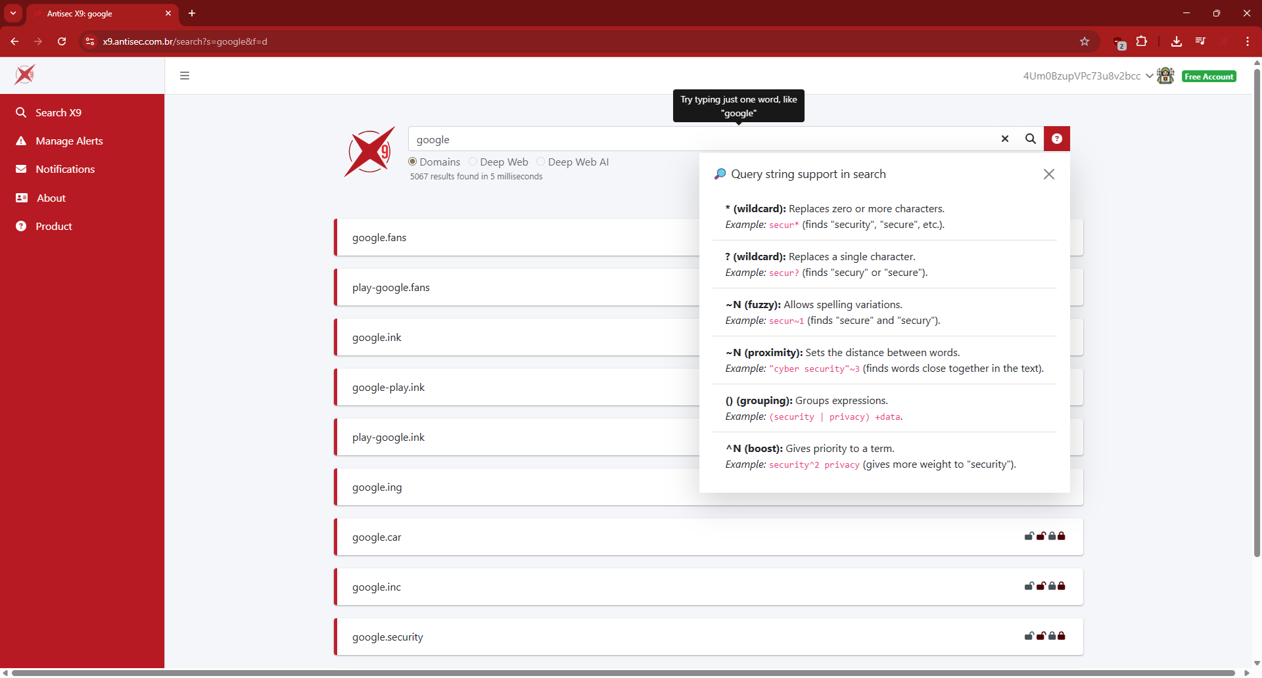Open the tab search dropdown arrow
The image size is (1262, 678).
coord(13,13)
